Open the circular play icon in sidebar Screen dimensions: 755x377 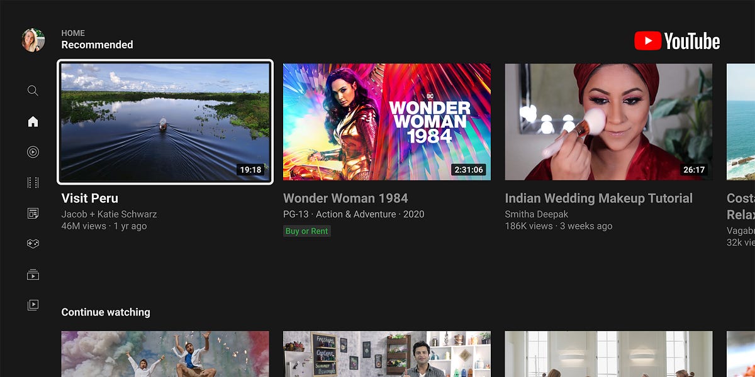click(33, 151)
